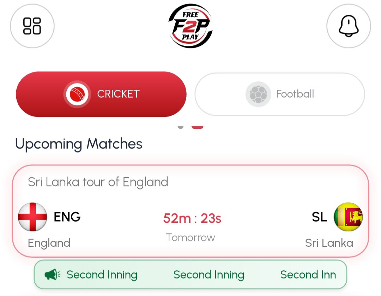Click the Sri Lanka team name label
This screenshot has height=296, width=381.
(329, 243)
